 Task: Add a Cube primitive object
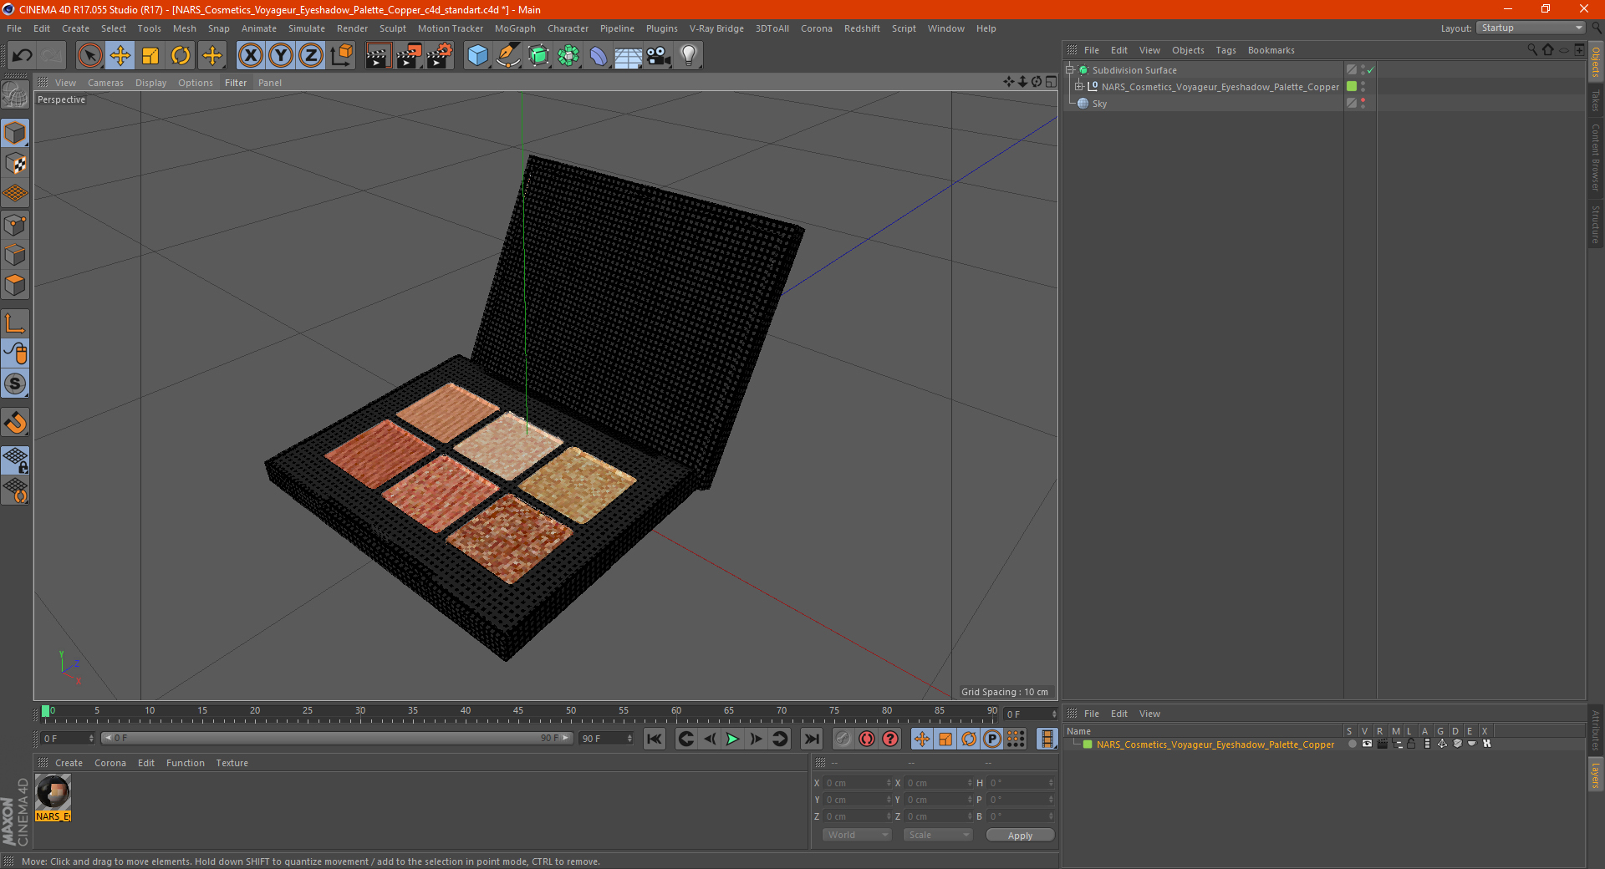pos(478,56)
